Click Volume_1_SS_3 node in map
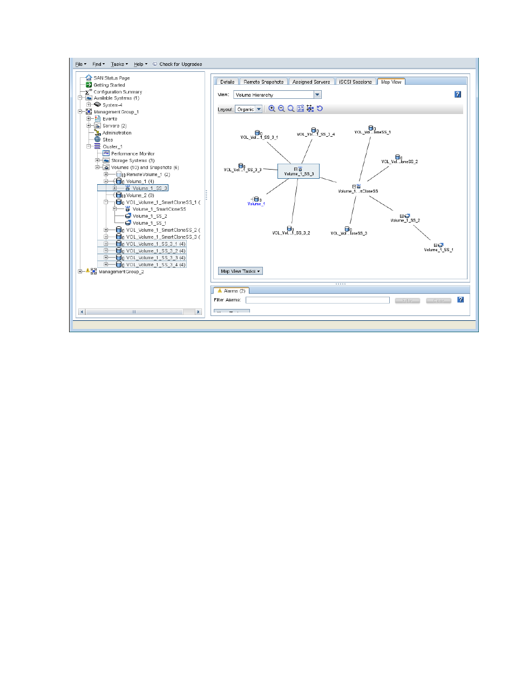 click(299, 171)
